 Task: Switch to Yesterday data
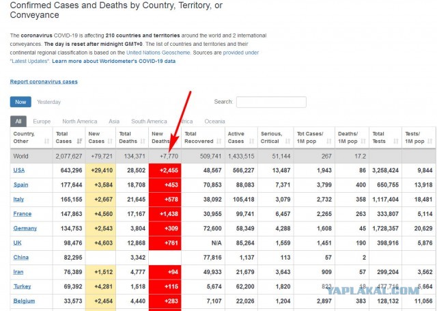[x=48, y=102]
